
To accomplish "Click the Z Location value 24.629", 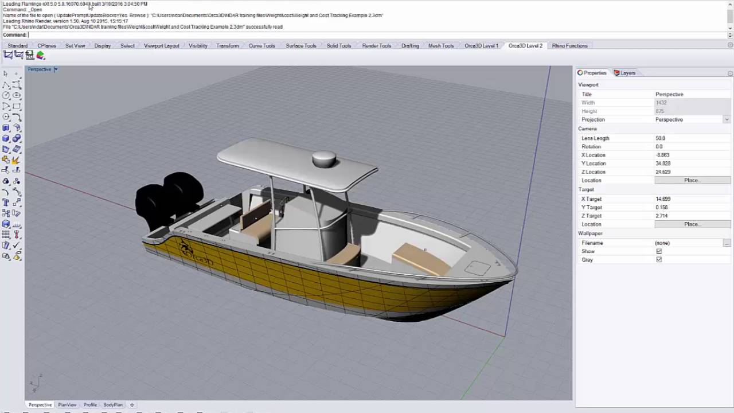I will click(x=693, y=172).
